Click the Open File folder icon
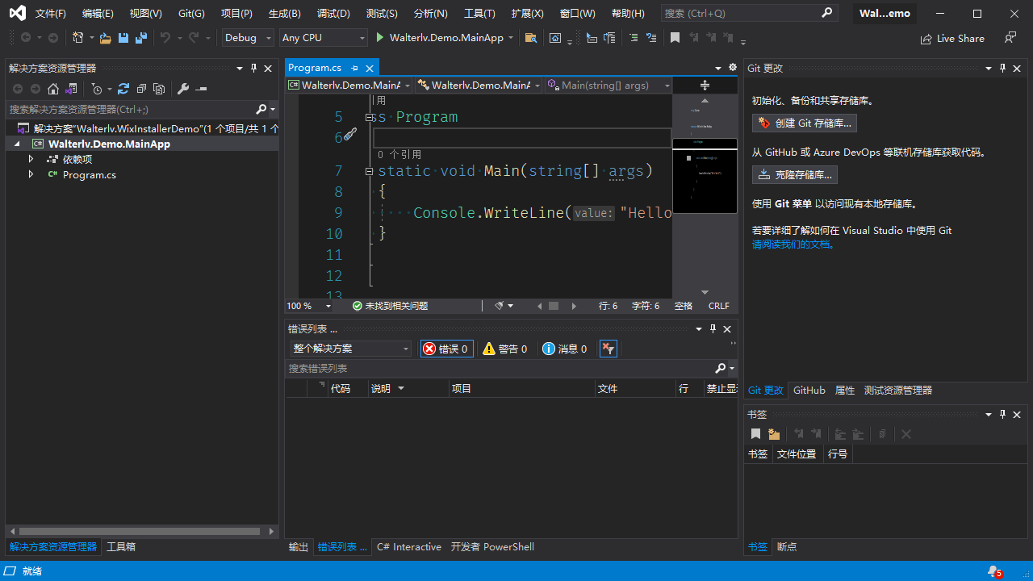The image size is (1033, 581). (x=106, y=38)
